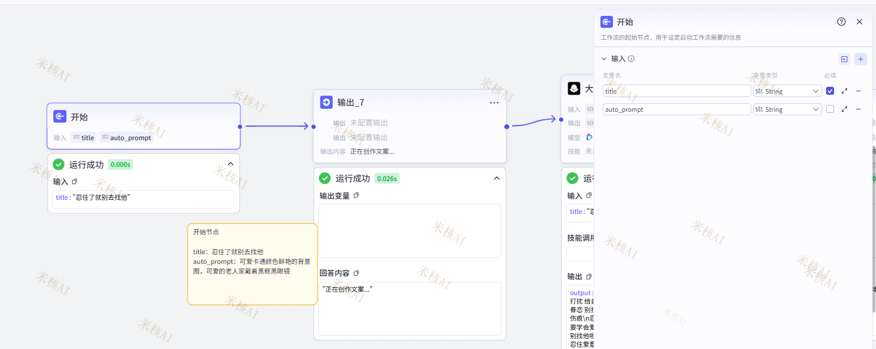
Task: Open the variable type dropdown for auto_prompt
Action: 787,110
